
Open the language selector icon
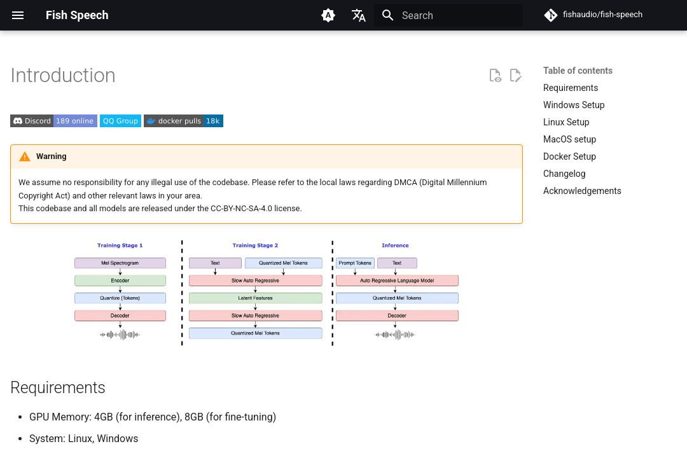pos(358,15)
